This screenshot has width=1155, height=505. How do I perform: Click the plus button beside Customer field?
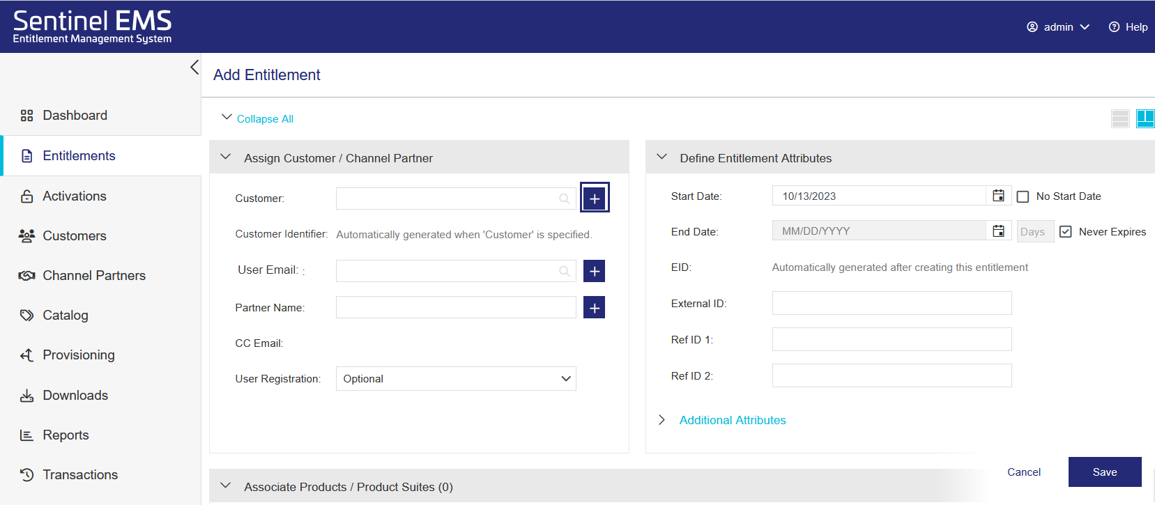pyautogui.click(x=594, y=198)
